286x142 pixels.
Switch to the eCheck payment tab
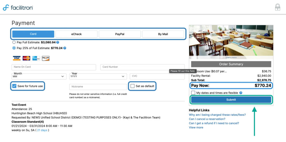pos(76,34)
